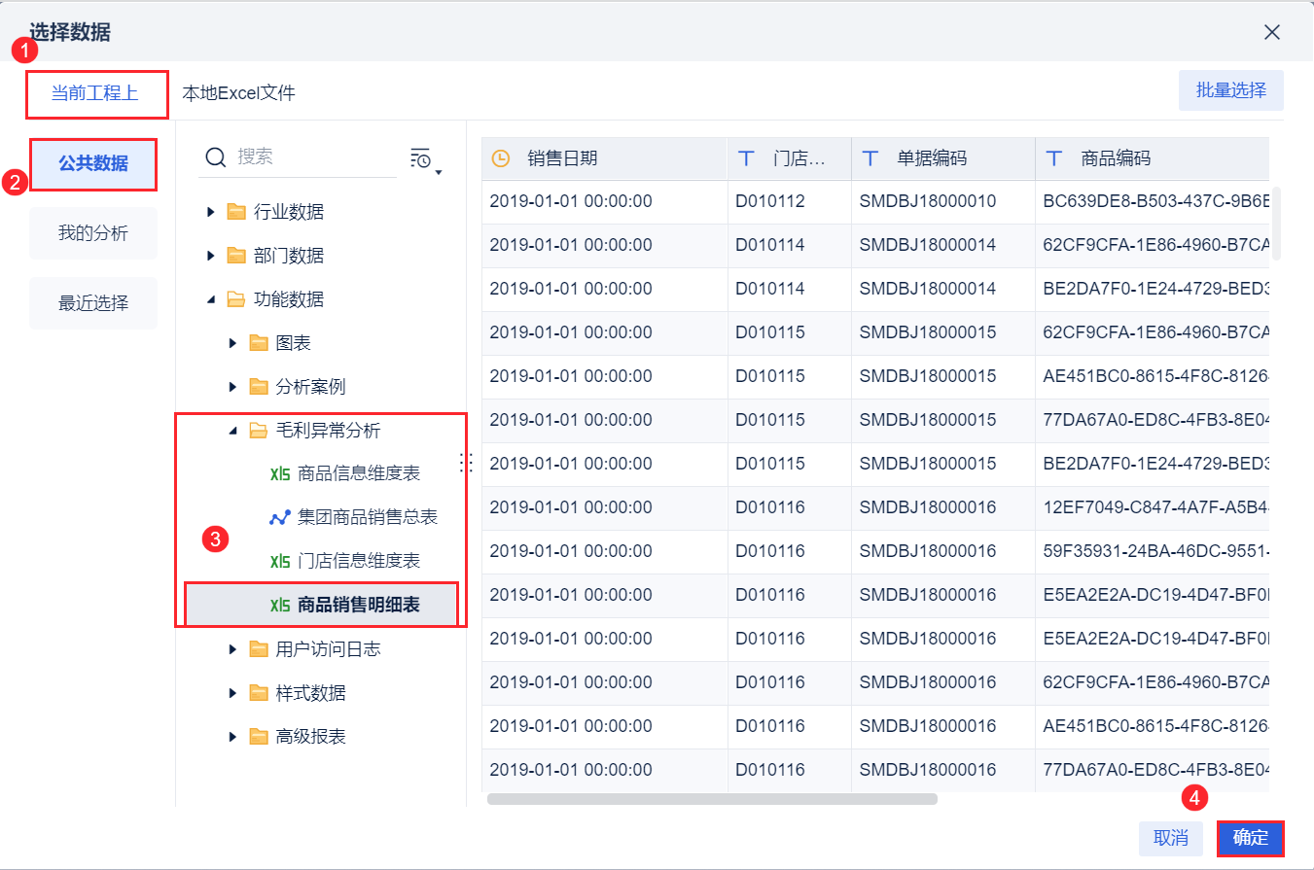Expand the 样式数据 folder arrow
The image size is (1314, 870).
click(232, 693)
